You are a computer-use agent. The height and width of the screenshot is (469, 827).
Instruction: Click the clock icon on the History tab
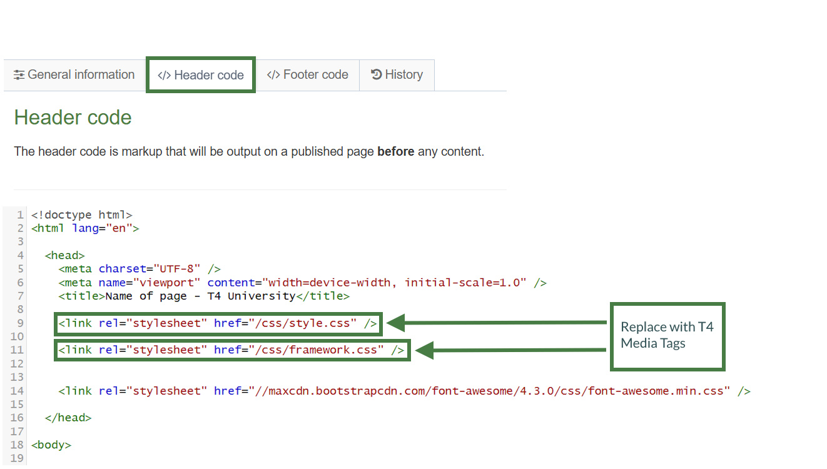(x=374, y=74)
